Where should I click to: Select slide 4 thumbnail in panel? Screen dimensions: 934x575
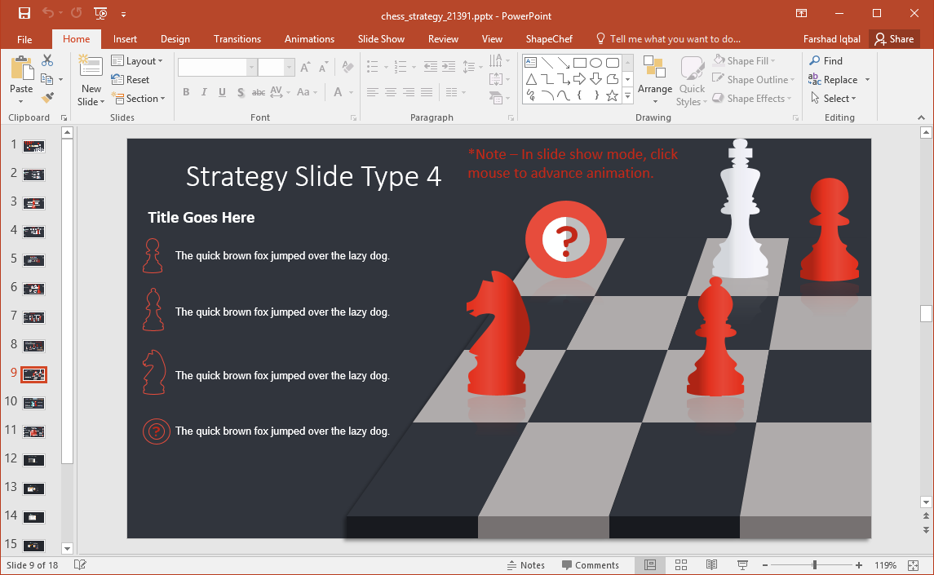click(x=33, y=231)
